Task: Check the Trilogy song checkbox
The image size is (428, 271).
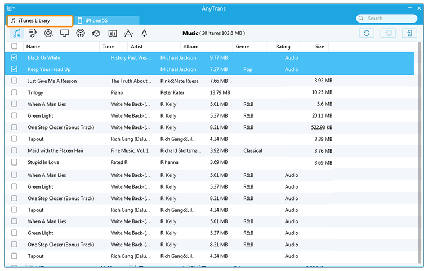Action: coord(14,92)
